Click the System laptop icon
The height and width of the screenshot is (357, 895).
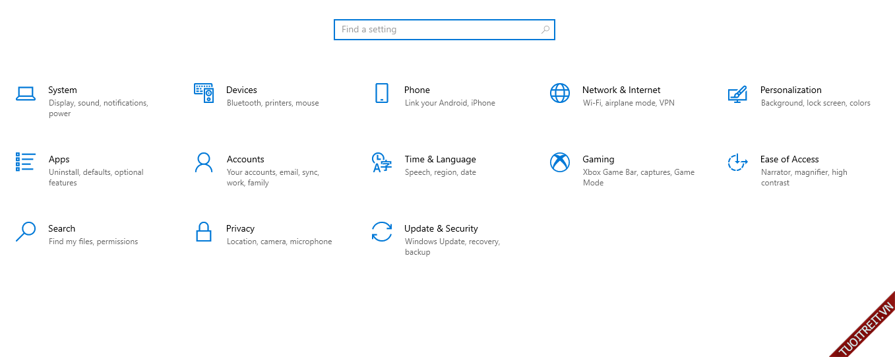click(25, 94)
